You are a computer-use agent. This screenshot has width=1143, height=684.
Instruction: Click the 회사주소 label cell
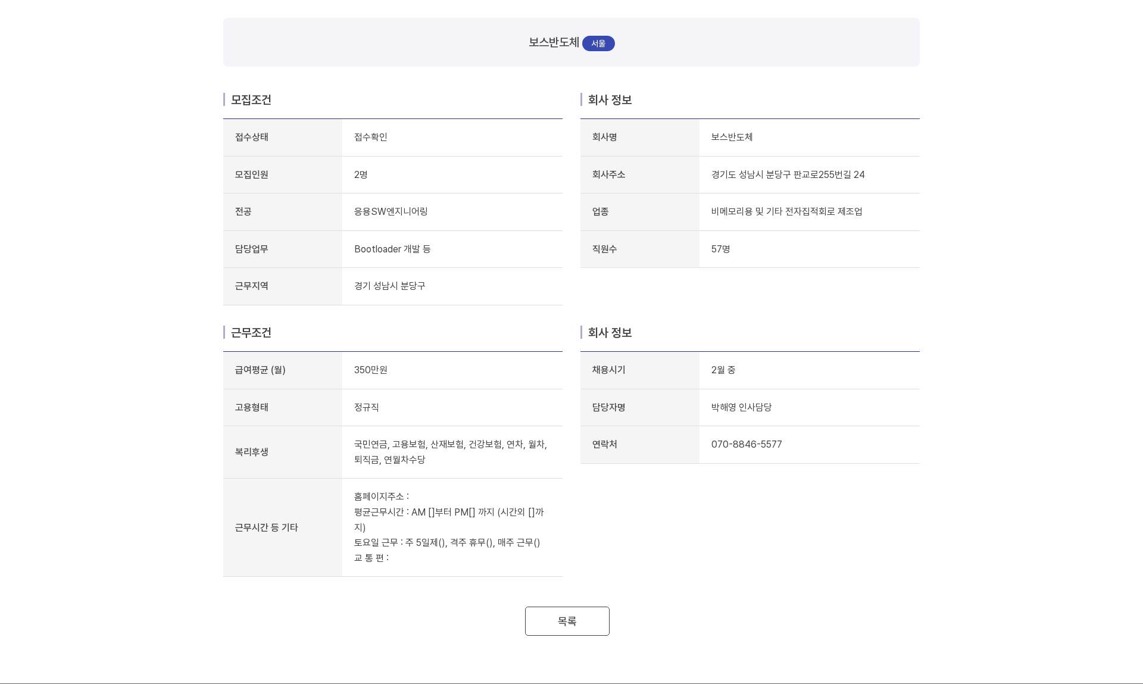pyautogui.click(x=640, y=174)
